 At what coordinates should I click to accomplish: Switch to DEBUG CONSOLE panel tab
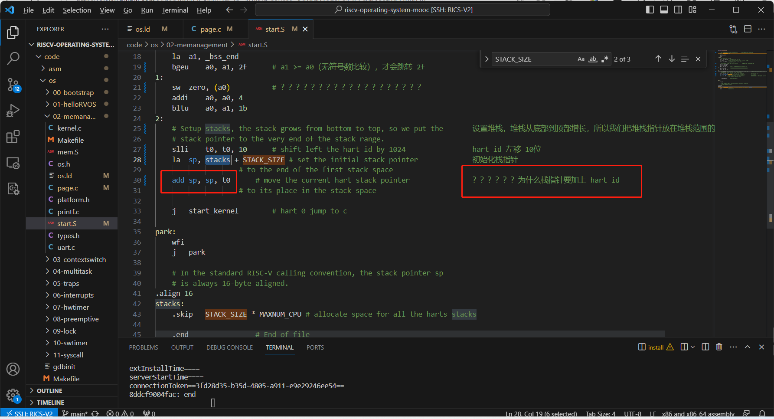[x=229, y=347]
